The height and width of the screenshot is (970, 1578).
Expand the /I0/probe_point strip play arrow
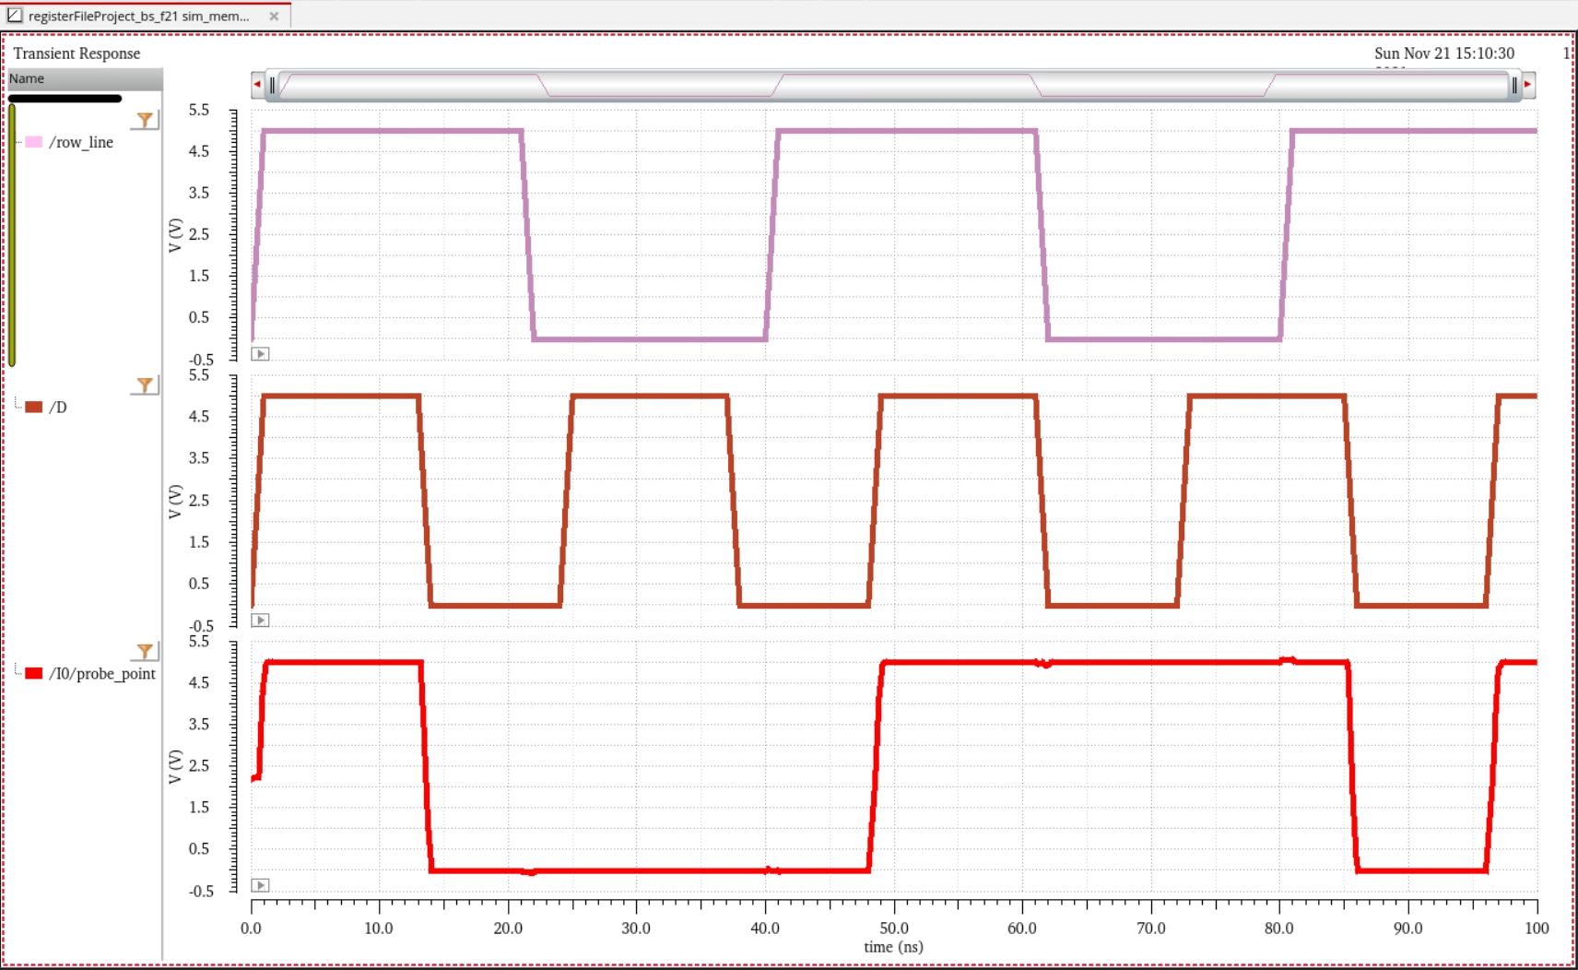point(261,886)
